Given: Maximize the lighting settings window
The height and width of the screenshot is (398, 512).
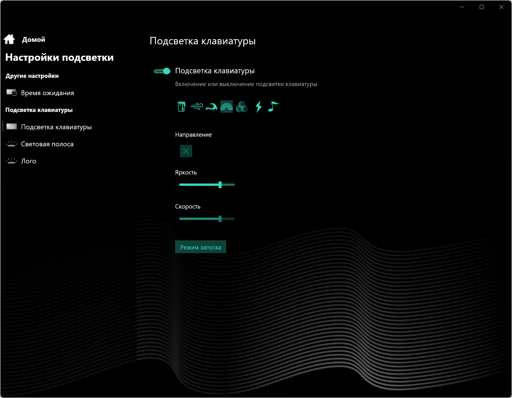Looking at the screenshot, I should pyautogui.click(x=482, y=7).
